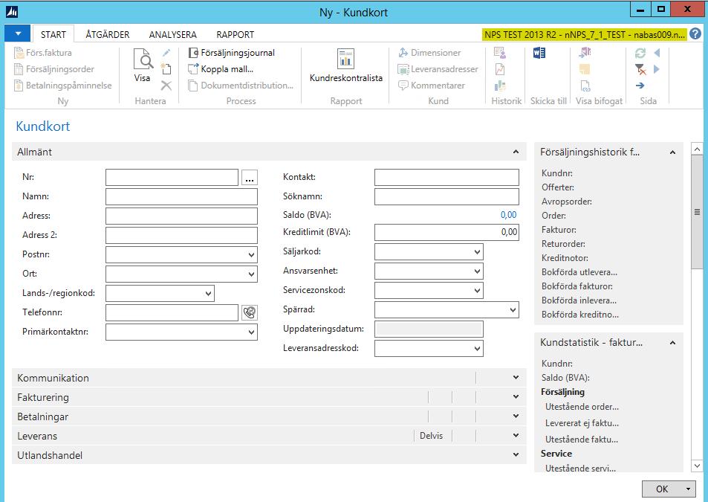
Task: Open the Ansvarsenhet dropdown
Action: 477,271
